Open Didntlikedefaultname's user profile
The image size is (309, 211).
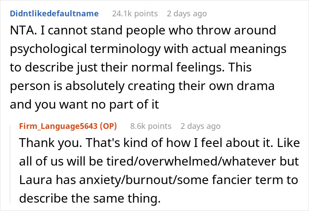[x=54, y=14]
